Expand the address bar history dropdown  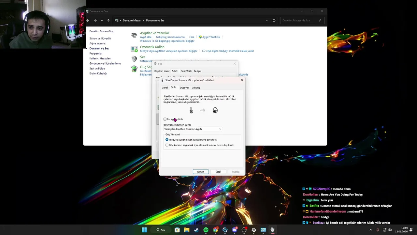(x=266, y=21)
